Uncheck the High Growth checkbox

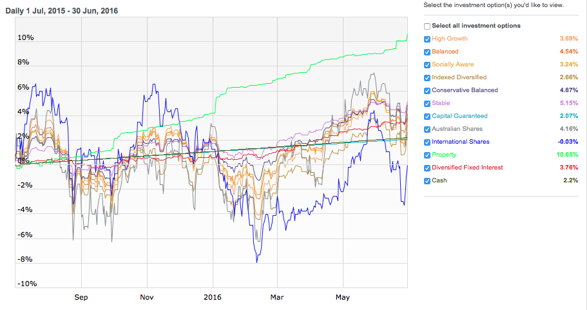click(427, 39)
